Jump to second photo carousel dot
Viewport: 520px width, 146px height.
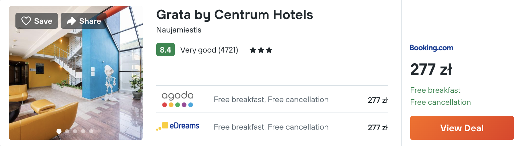67,131
